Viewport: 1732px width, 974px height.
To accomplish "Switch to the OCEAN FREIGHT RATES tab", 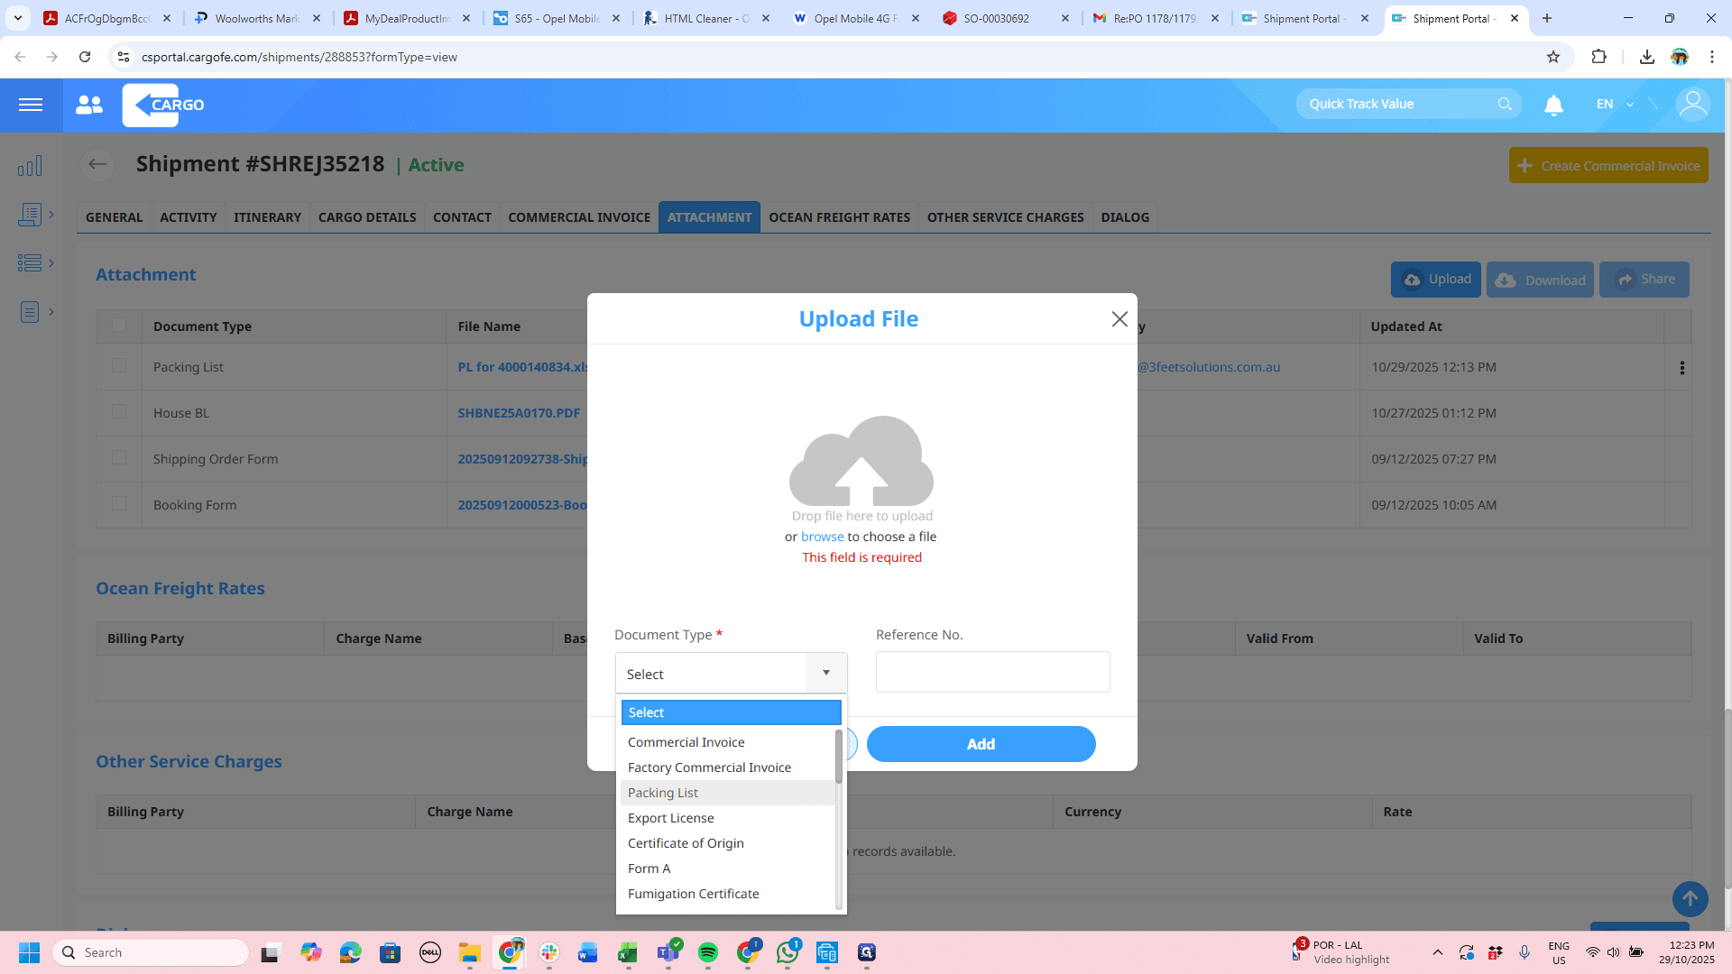I will click(839, 217).
